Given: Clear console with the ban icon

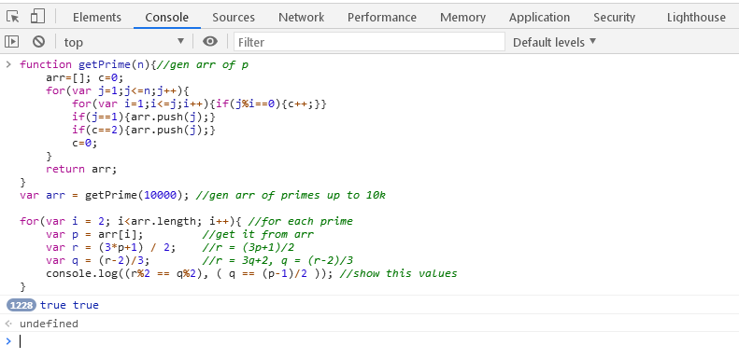Looking at the screenshot, I should point(38,42).
